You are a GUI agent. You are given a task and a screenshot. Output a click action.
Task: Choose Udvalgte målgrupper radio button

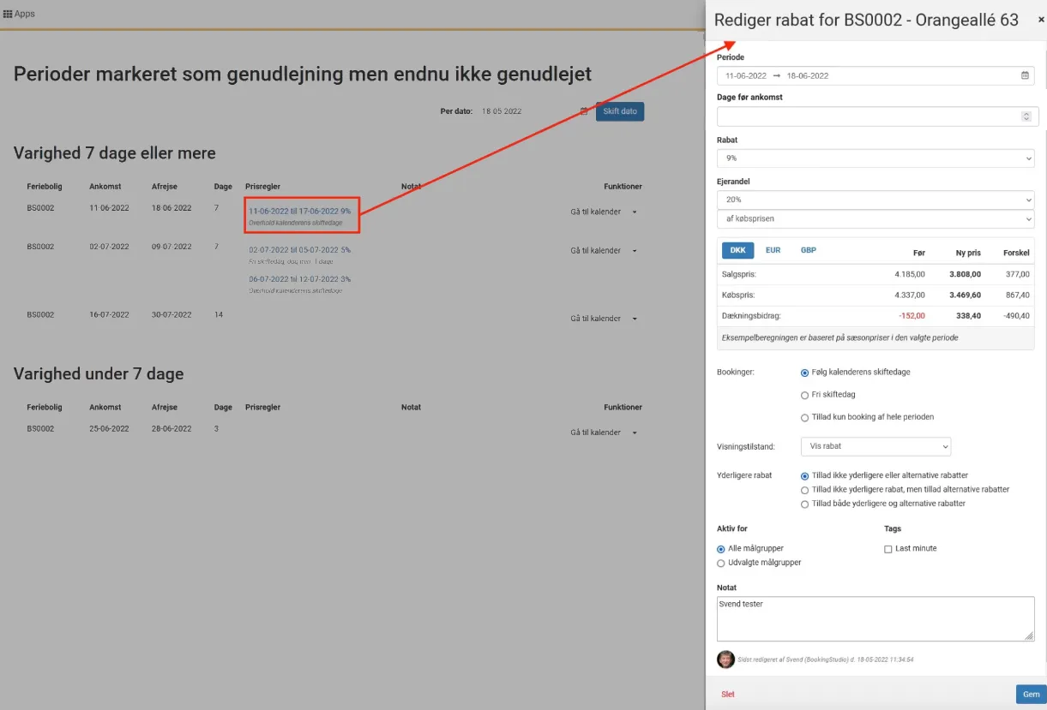click(721, 563)
